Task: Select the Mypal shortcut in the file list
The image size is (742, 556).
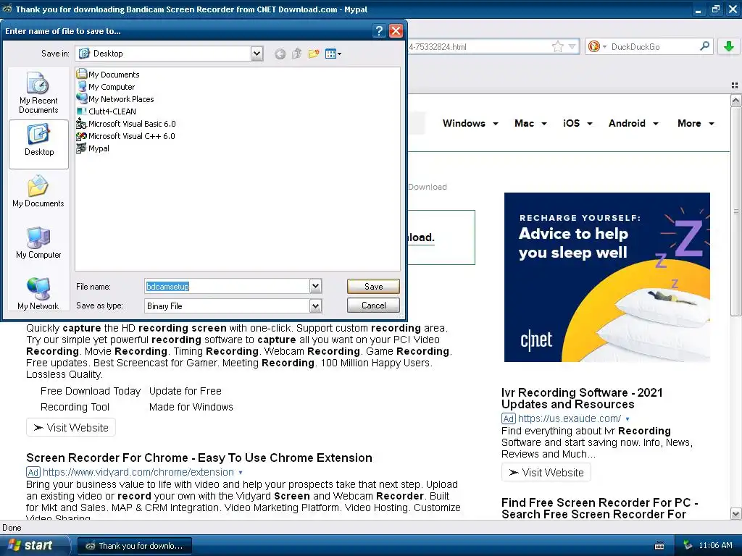Action: coord(93,148)
